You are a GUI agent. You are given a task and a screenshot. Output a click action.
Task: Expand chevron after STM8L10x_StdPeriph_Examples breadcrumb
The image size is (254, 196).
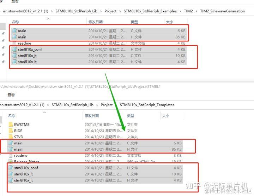pyautogui.click(x=180, y=11)
